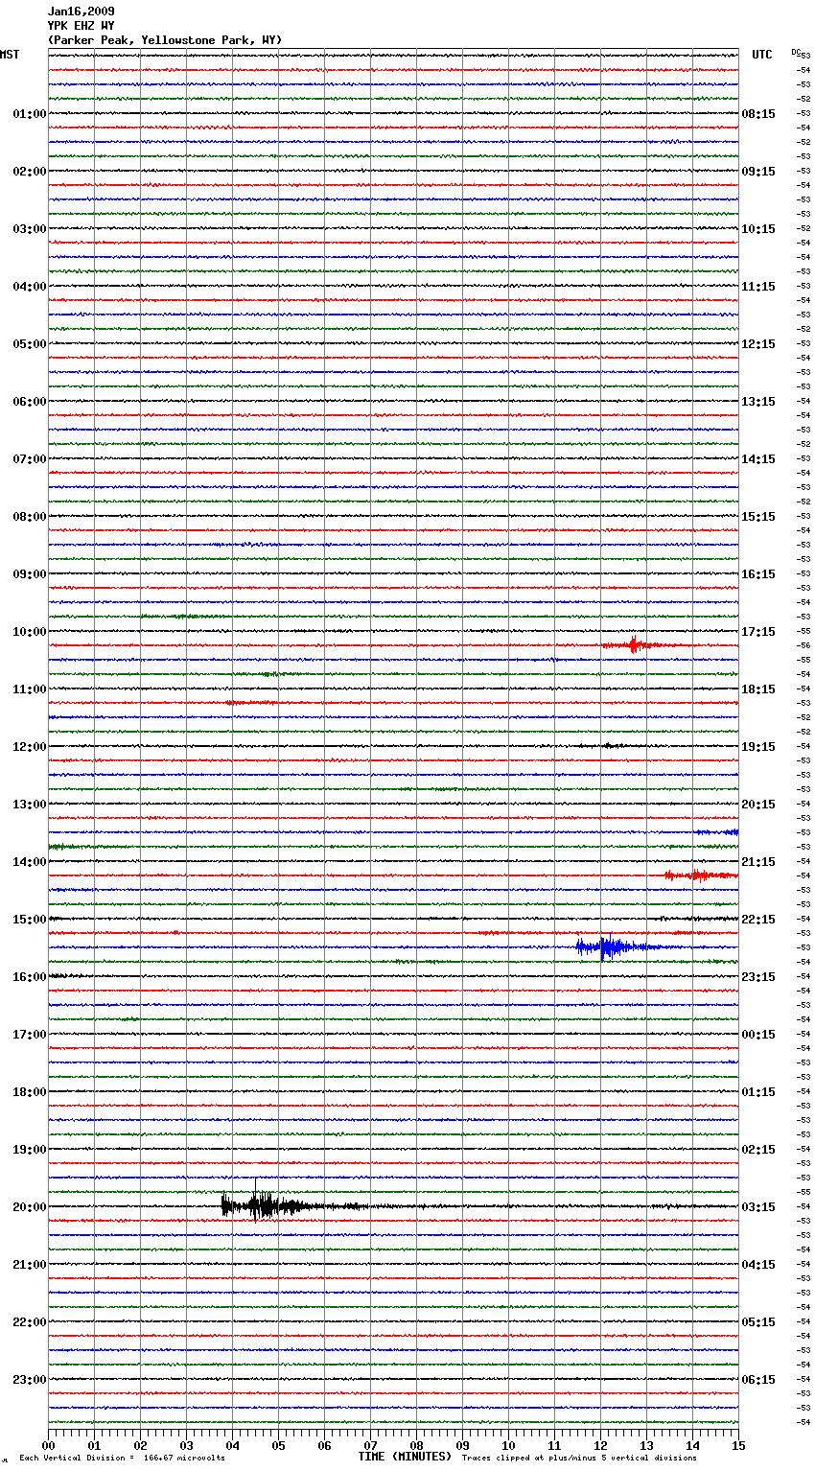Select the 12:00 MST time label
This screenshot has width=815, height=1471.
coord(30,747)
